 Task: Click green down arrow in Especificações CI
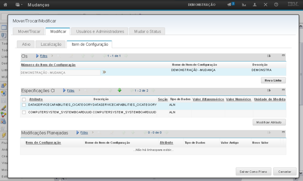[x=120, y=90]
